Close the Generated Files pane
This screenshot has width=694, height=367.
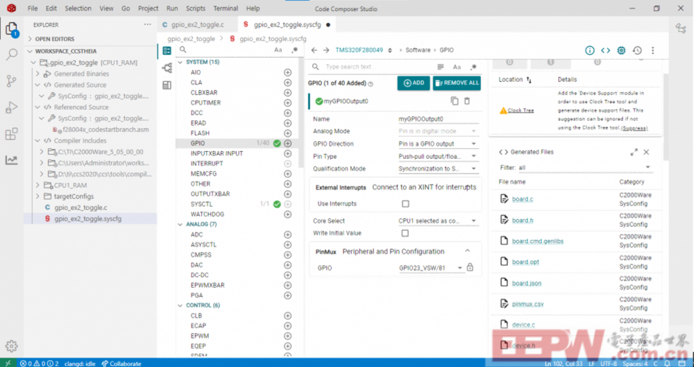(646, 153)
